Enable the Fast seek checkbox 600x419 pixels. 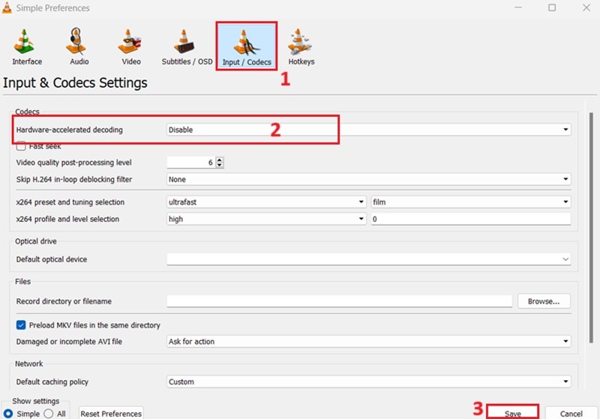pos(21,146)
